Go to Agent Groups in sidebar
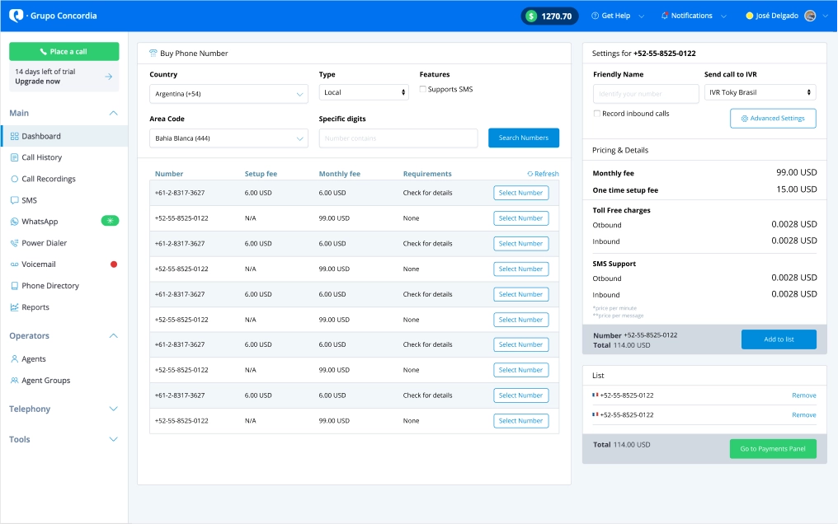 pyautogui.click(x=45, y=381)
